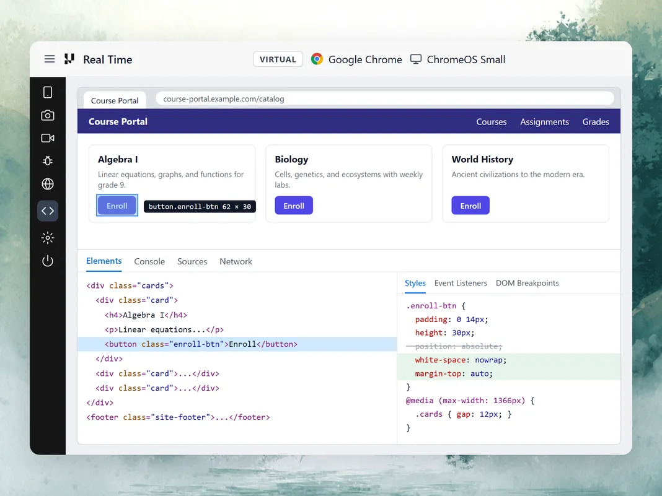Open settings via the gear icon
The height and width of the screenshot is (496, 662).
(x=48, y=238)
